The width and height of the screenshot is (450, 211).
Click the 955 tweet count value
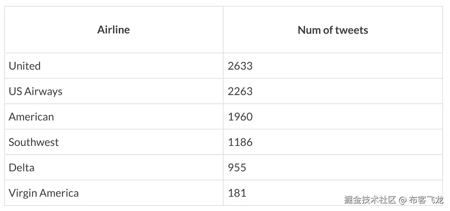click(x=237, y=167)
